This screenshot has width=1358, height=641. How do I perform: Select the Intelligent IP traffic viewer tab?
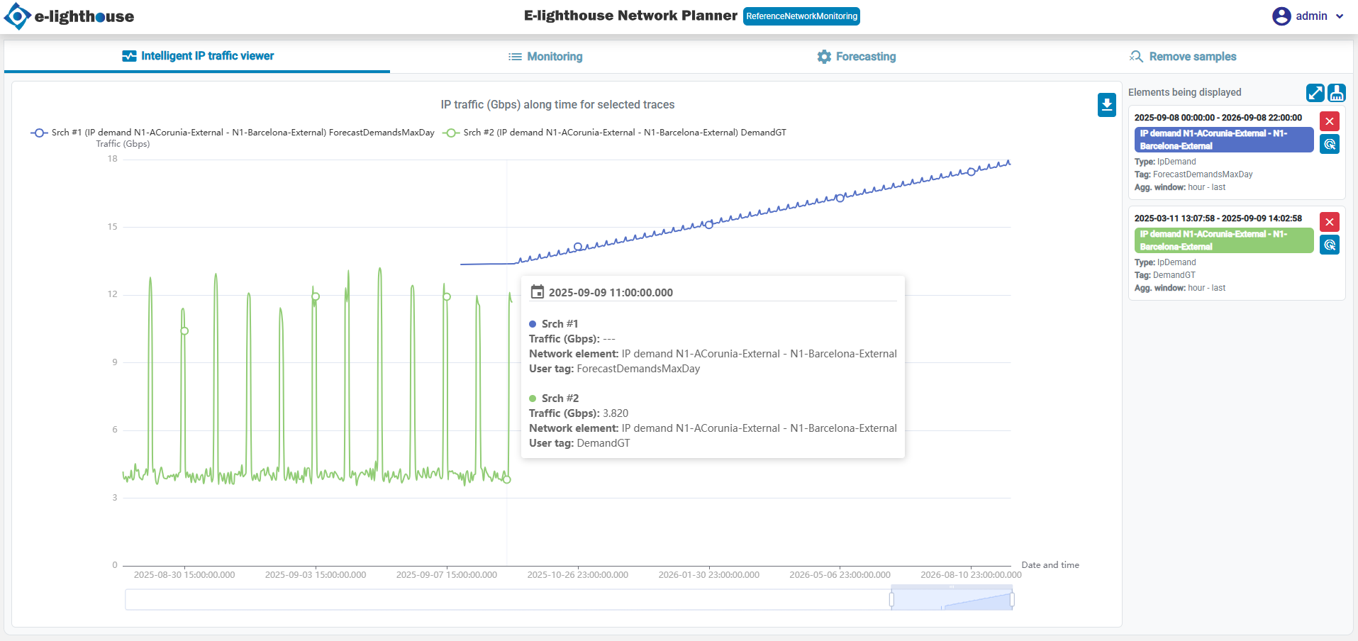click(x=197, y=56)
